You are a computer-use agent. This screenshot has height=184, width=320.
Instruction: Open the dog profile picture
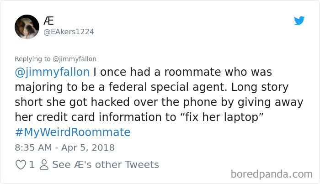pos(27,26)
